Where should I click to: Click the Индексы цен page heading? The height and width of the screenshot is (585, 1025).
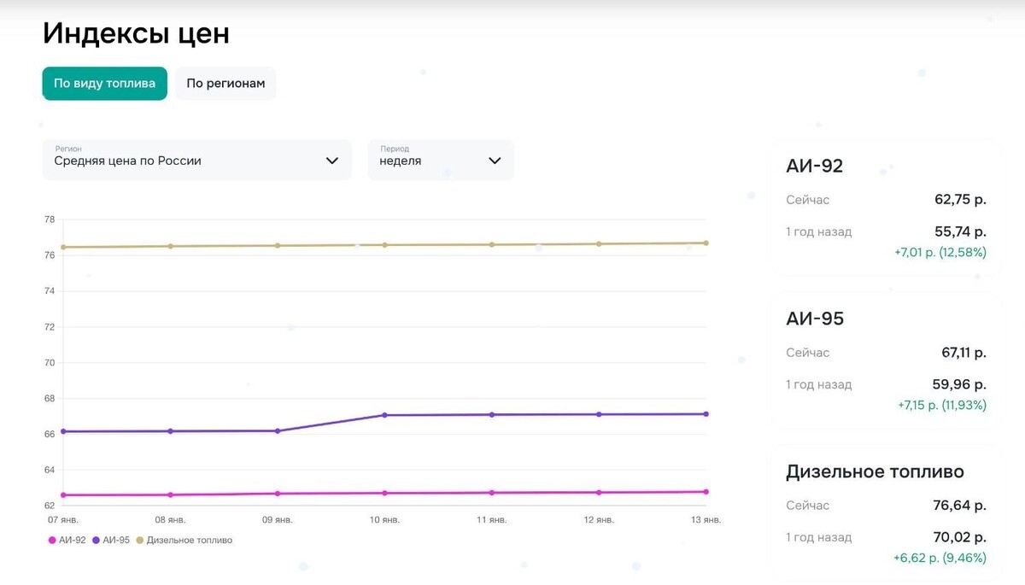(136, 33)
